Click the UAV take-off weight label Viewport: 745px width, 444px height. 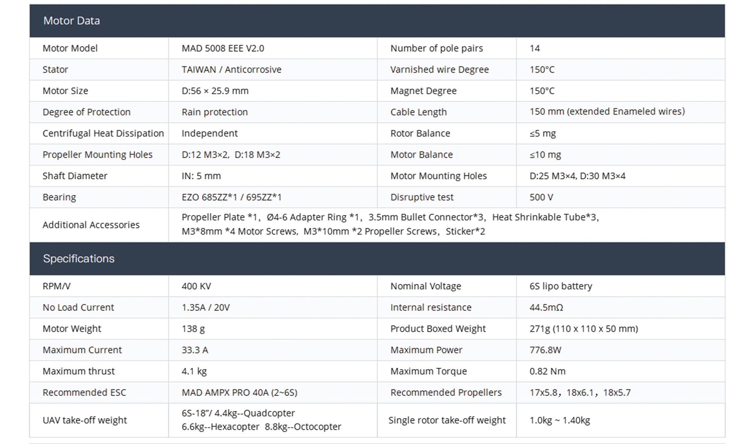85,420
